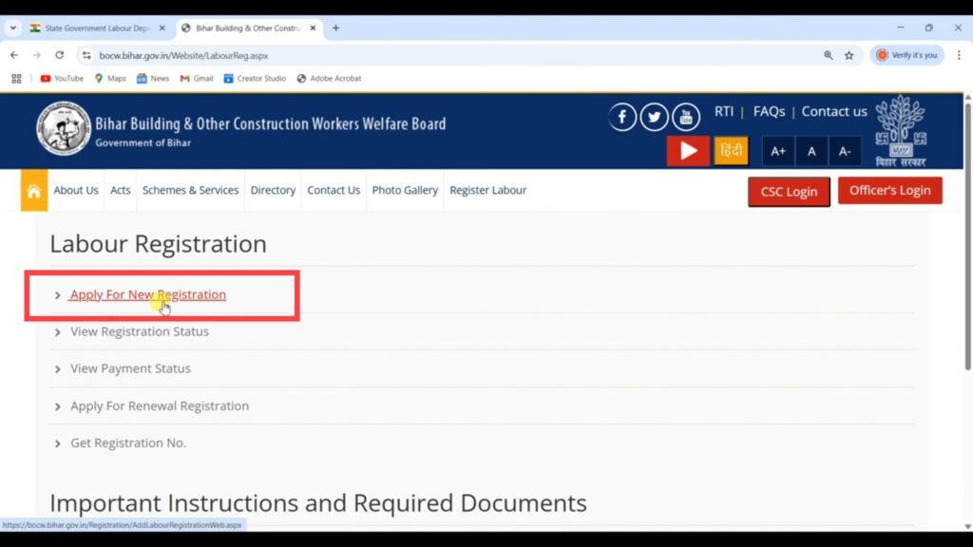Open the zoom magnifier icon in address bar
Screen dimensions: 973x547
pos(828,55)
